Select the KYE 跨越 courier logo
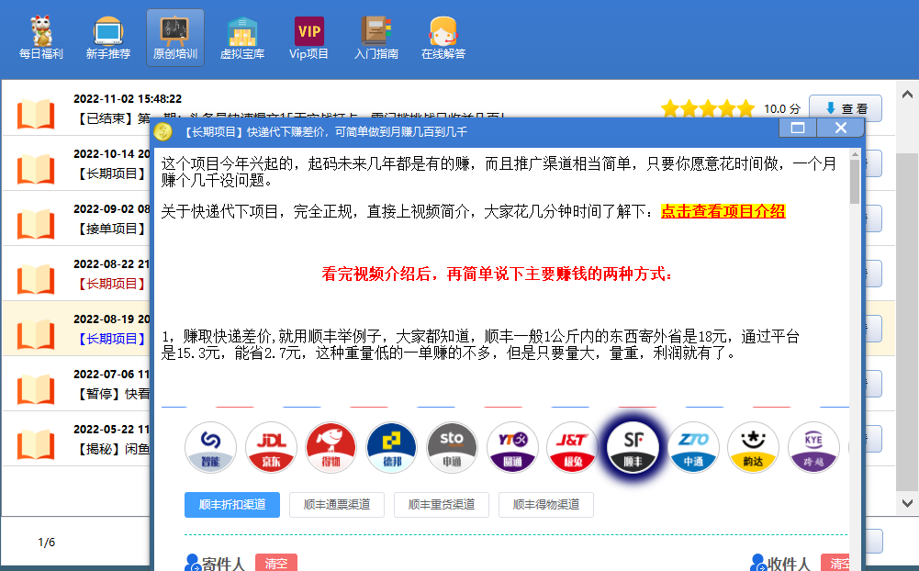The image size is (919, 571). pos(813,447)
